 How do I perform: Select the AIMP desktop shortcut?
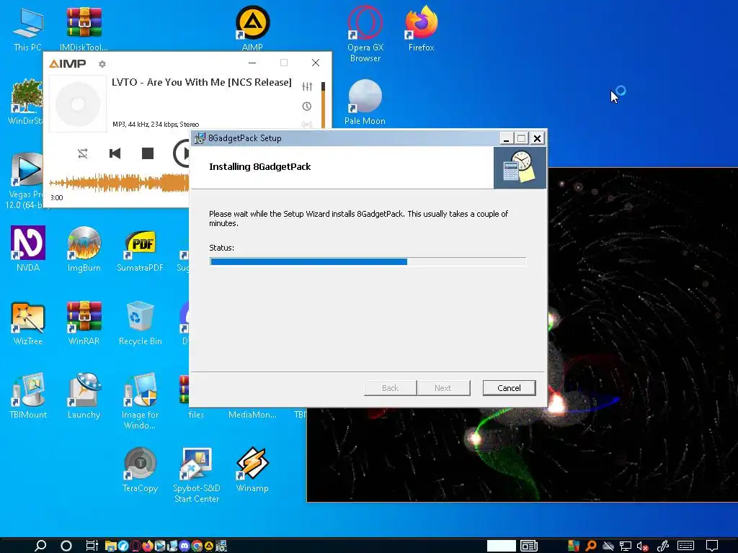(x=252, y=29)
